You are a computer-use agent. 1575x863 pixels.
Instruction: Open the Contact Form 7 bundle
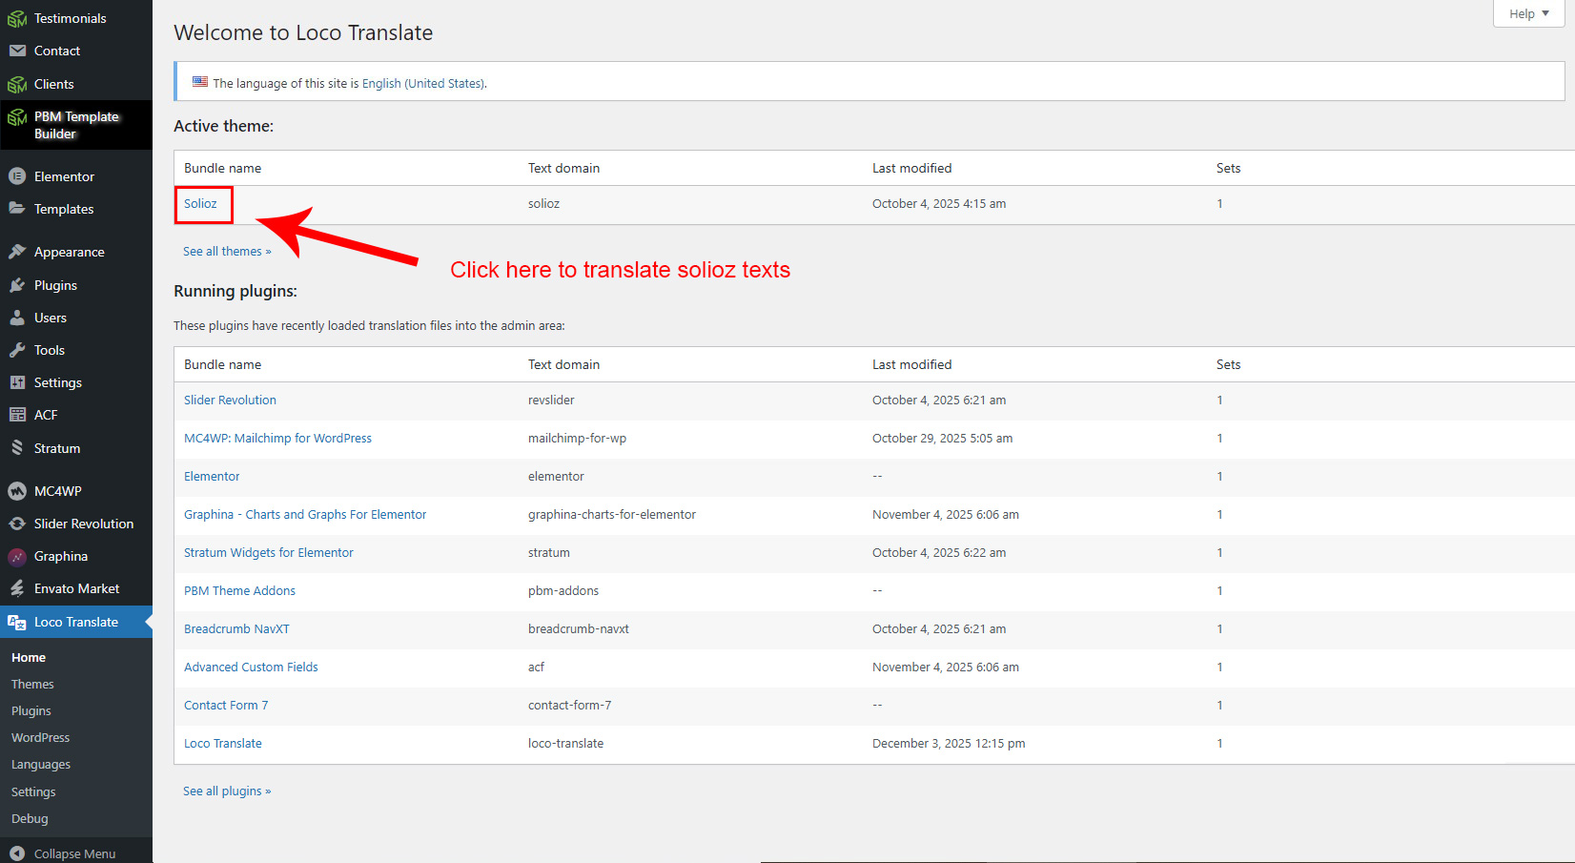[226, 706]
